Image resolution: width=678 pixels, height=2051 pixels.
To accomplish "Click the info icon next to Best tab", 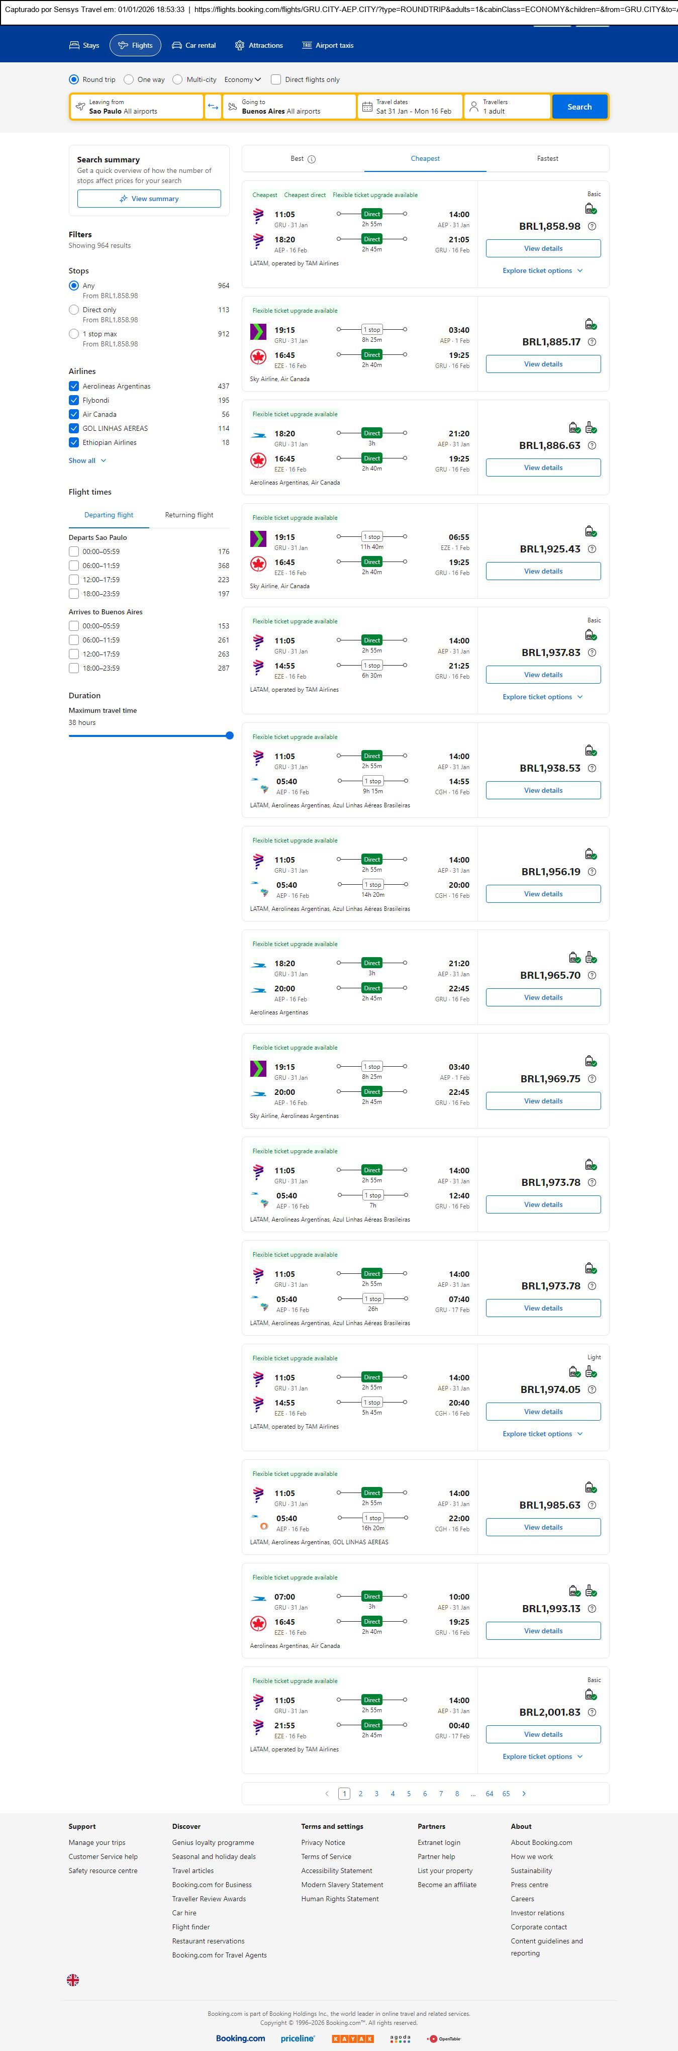I will point(312,159).
